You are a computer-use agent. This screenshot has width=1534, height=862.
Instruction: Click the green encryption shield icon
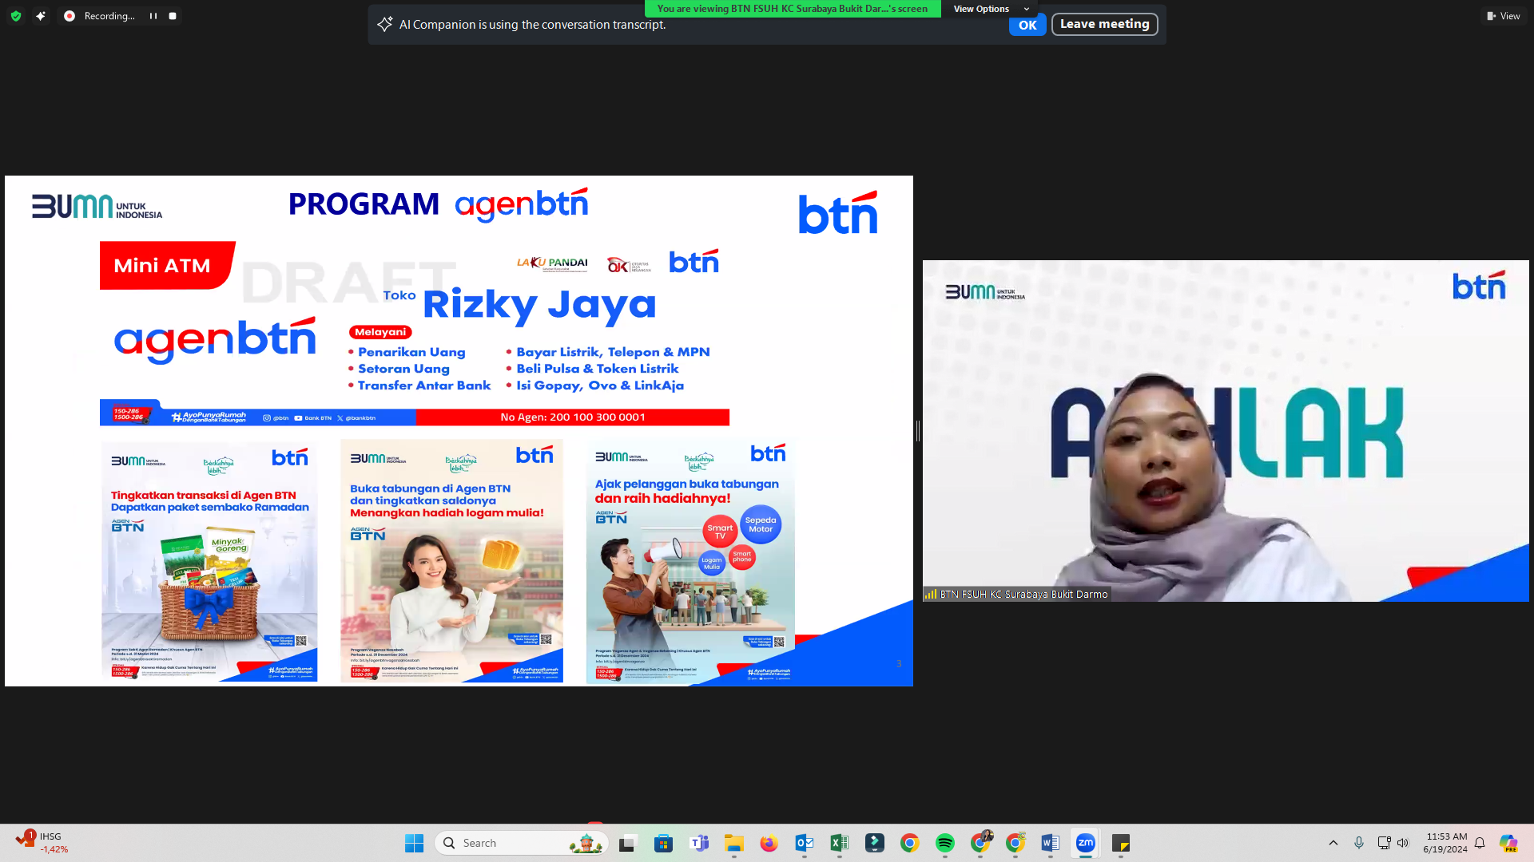point(15,16)
